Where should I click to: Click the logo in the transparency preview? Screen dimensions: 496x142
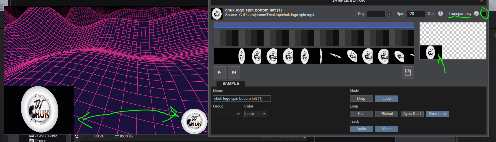(430, 52)
